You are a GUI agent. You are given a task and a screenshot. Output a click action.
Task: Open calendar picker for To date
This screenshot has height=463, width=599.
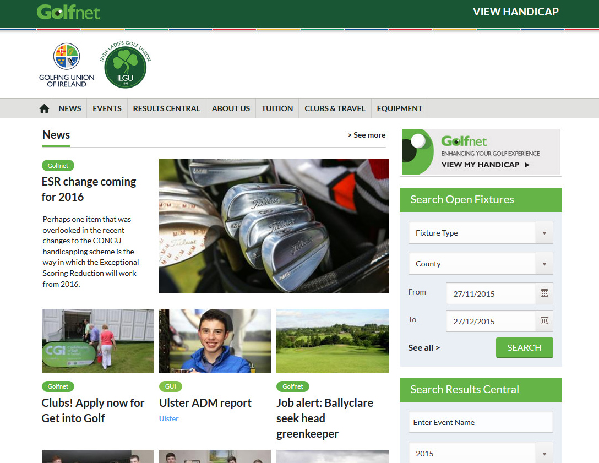click(x=544, y=321)
